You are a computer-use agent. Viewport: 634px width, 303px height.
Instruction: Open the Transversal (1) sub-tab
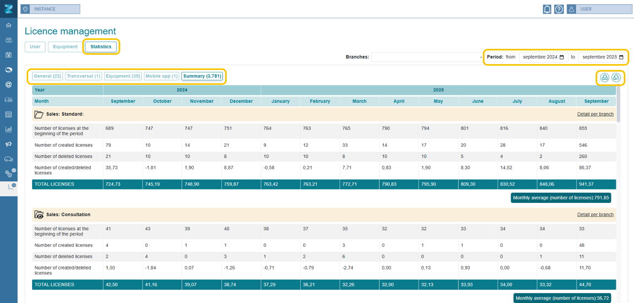(x=83, y=76)
